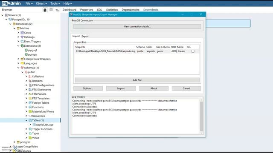This screenshot has height=153, width=273.
Task: Collapse the PostgreSQL 10 node
Action: point(6,20)
